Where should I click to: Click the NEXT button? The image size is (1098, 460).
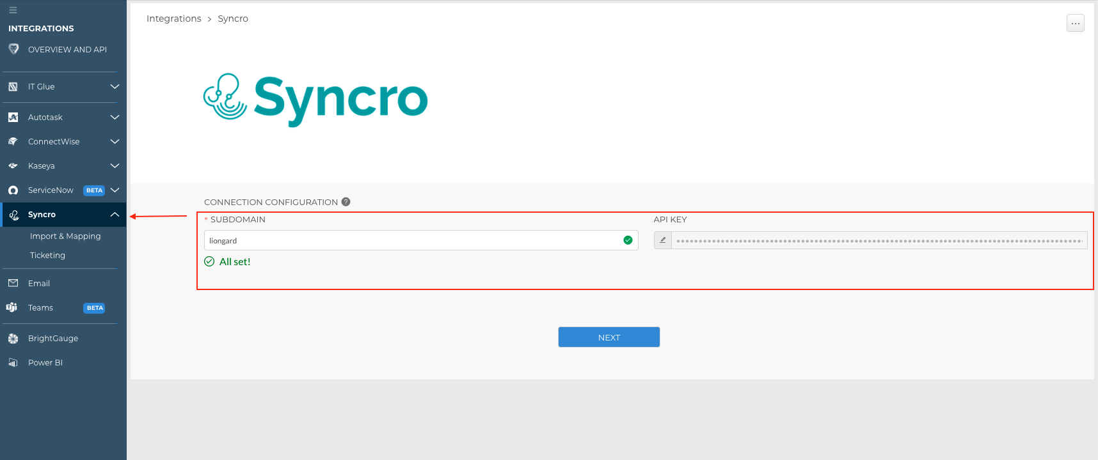[609, 337]
